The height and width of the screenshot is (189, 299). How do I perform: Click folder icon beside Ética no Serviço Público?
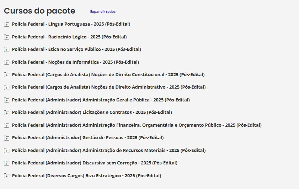click(x=6, y=49)
